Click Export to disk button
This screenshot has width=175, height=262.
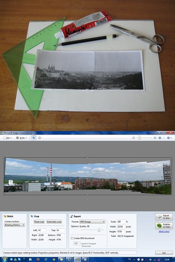coord(164,217)
